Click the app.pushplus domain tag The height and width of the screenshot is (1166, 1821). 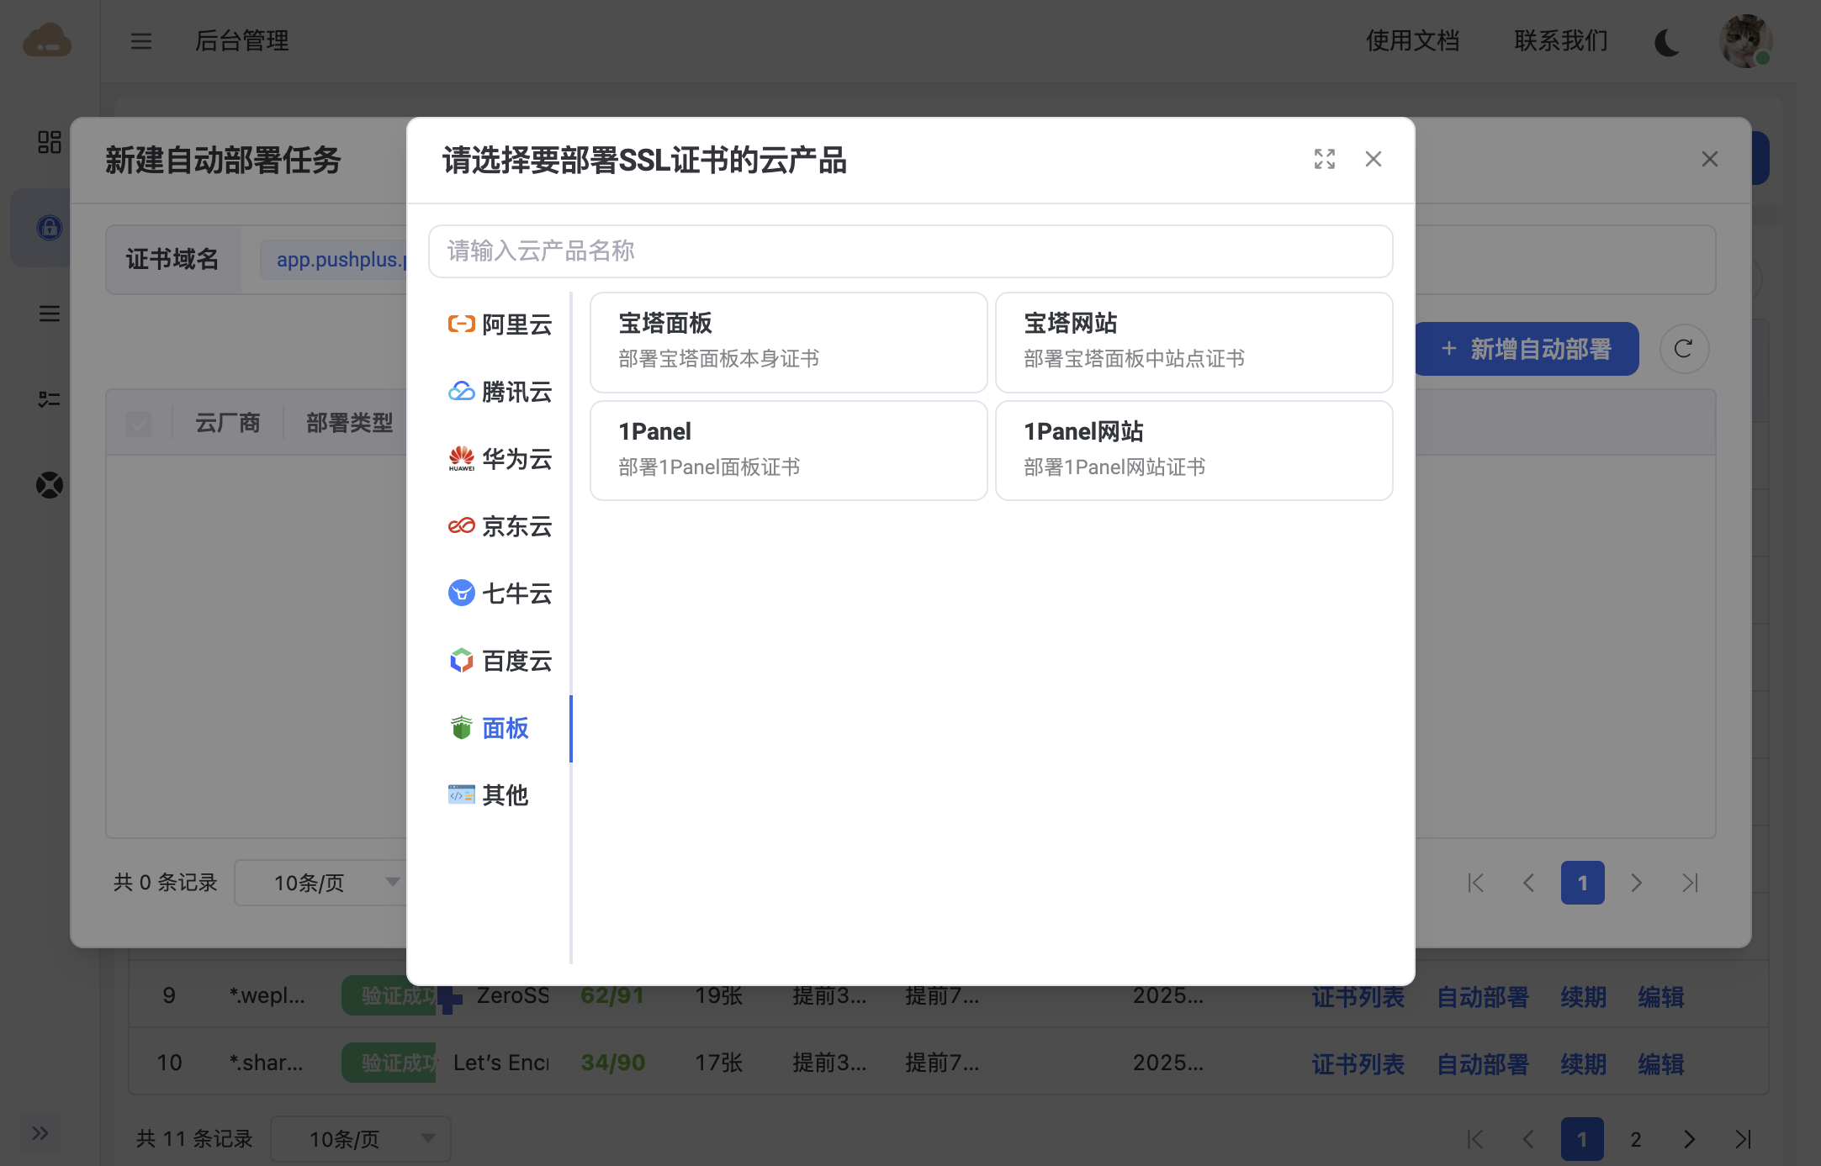(335, 260)
